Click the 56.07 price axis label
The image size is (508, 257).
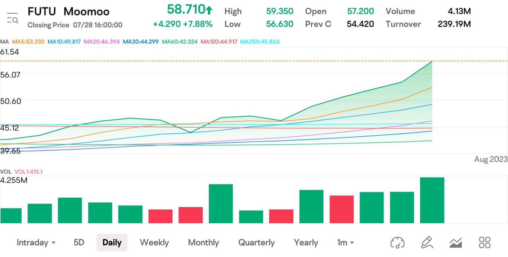click(x=10, y=75)
